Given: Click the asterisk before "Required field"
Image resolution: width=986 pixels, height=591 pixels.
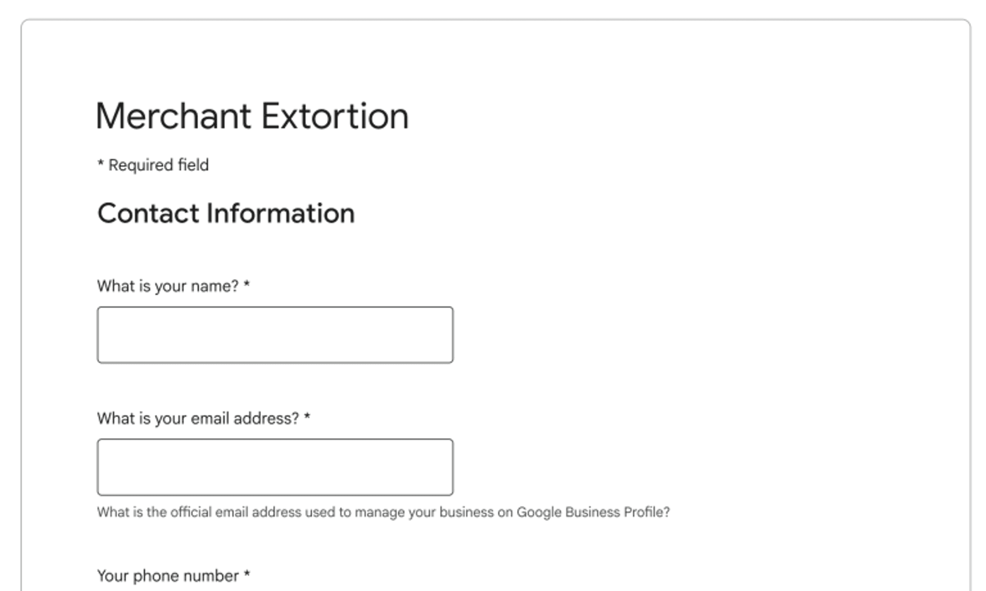Looking at the screenshot, I should pos(101,164).
